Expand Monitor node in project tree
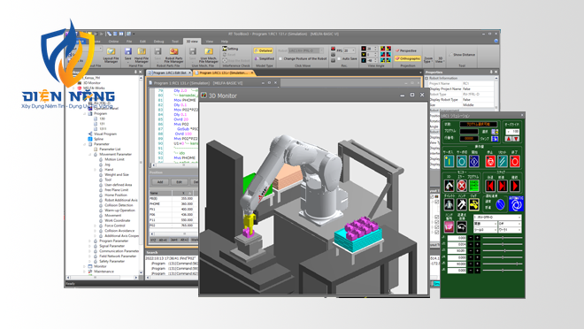The width and height of the screenshot is (584, 329). pos(85,266)
